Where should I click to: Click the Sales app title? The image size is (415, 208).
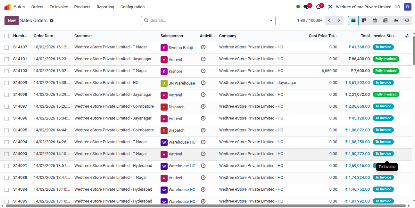point(19,7)
